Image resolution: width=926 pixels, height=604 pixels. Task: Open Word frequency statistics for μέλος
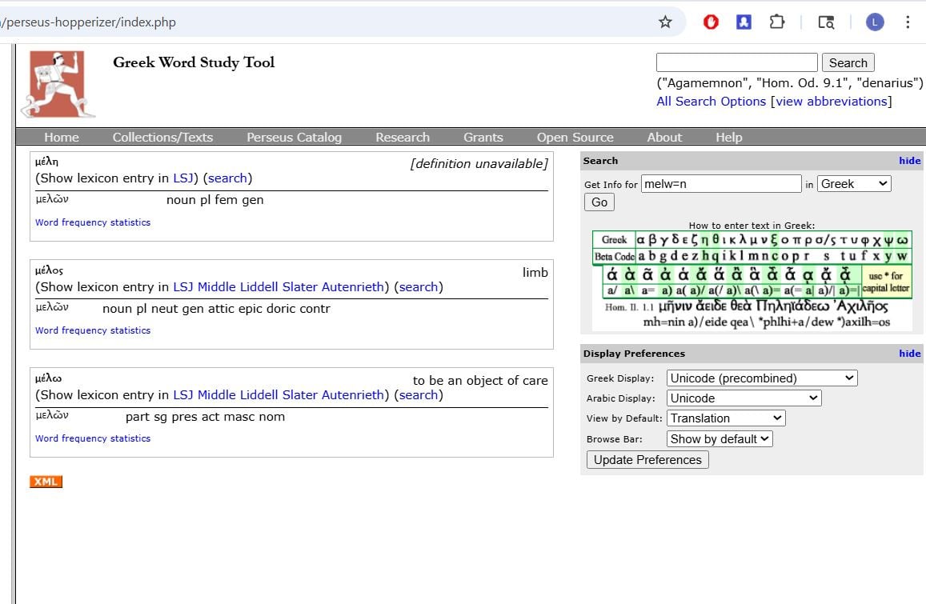[x=93, y=330]
